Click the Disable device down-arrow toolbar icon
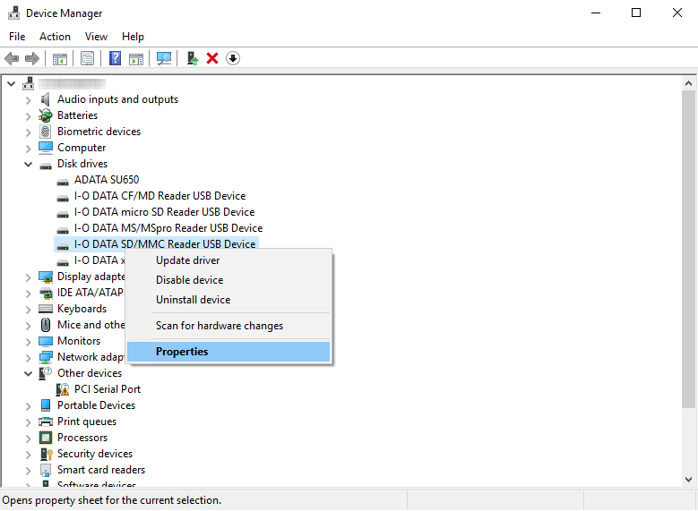This screenshot has height=511, width=698. pyautogui.click(x=233, y=58)
